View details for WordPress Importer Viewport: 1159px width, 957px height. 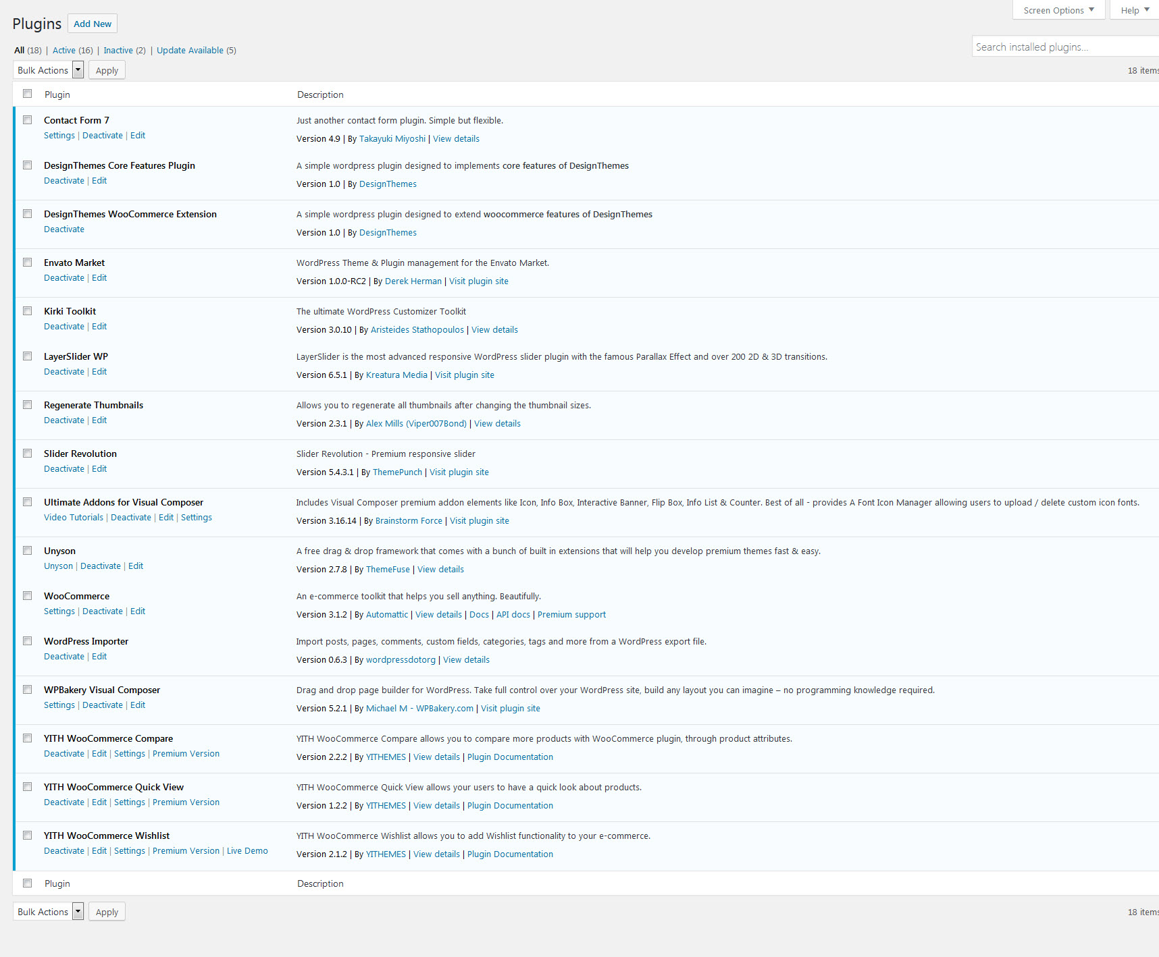(x=466, y=660)
